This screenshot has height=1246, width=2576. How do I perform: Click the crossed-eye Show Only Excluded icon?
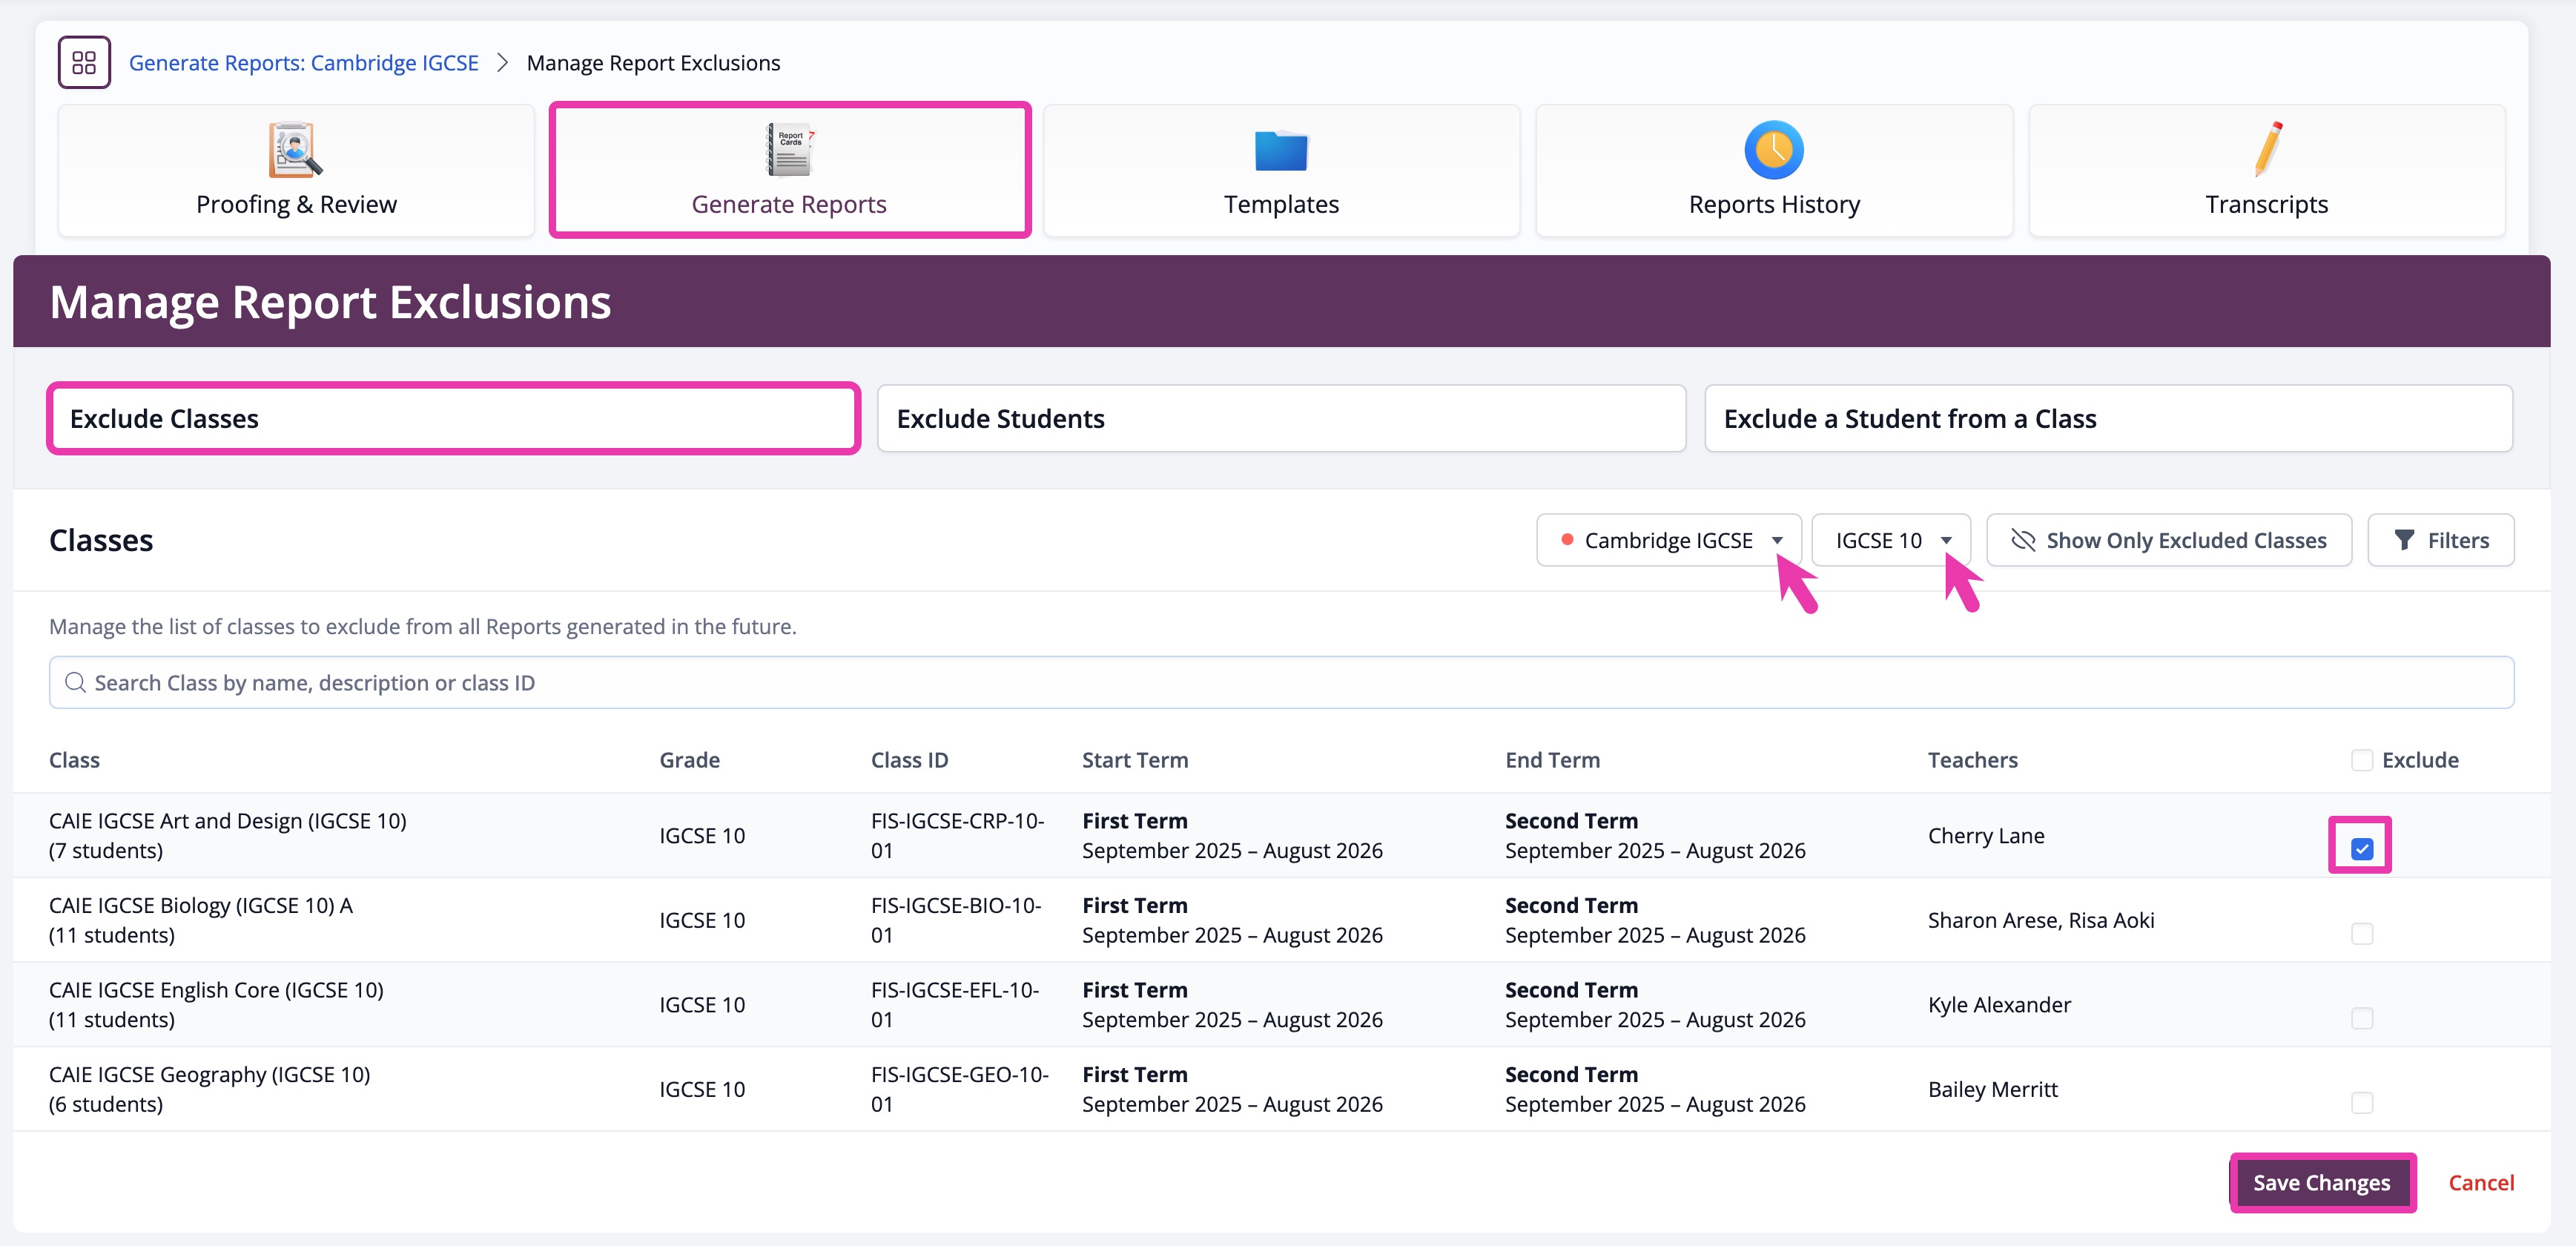point(2023,540)
